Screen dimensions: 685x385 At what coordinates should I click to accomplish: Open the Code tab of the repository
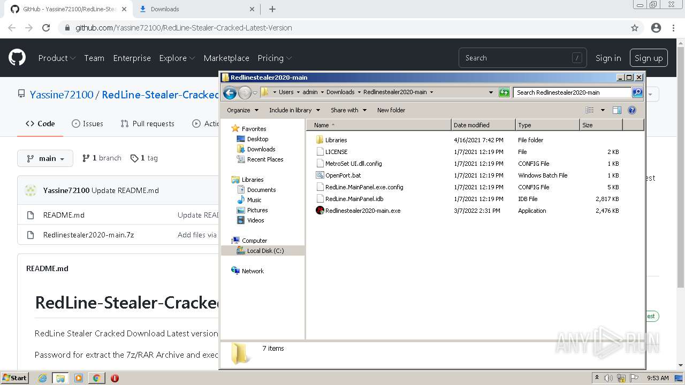40,124
